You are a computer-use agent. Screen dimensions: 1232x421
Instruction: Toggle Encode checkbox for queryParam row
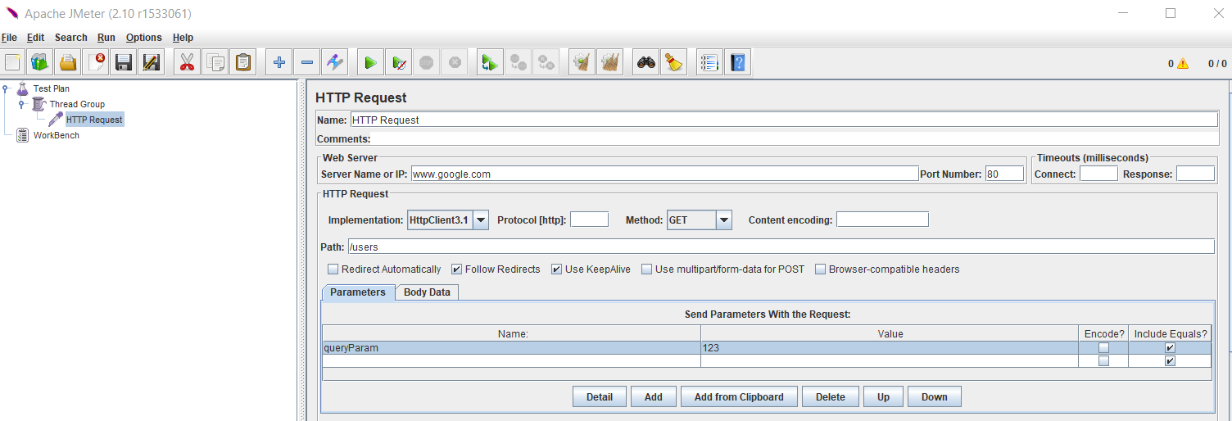[x=1103, y=348]
